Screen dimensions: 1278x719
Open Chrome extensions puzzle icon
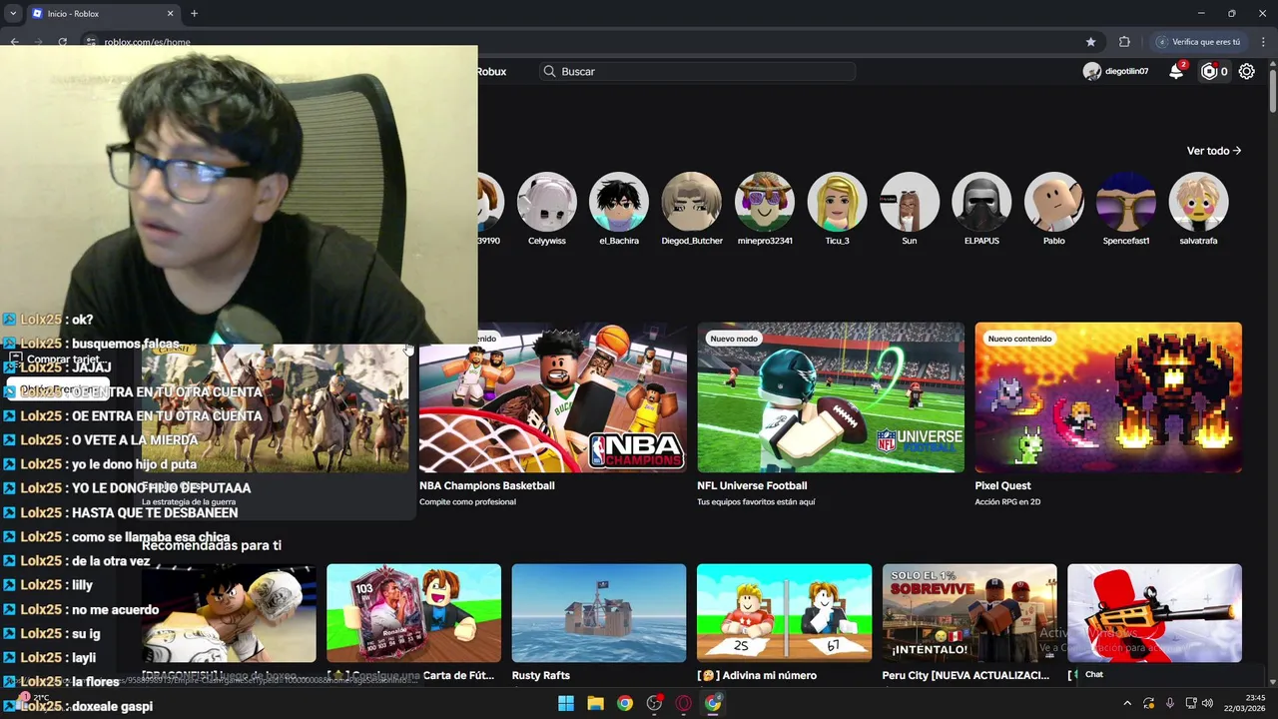1124,42
